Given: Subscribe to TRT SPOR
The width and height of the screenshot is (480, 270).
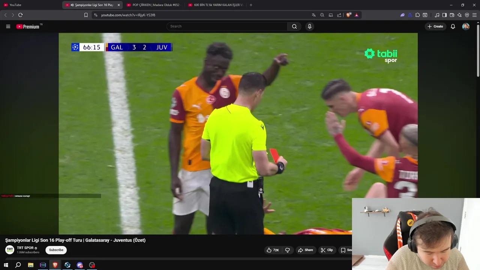Looking at the screenshot, I should pyautogui.click(x=56, y=250).
